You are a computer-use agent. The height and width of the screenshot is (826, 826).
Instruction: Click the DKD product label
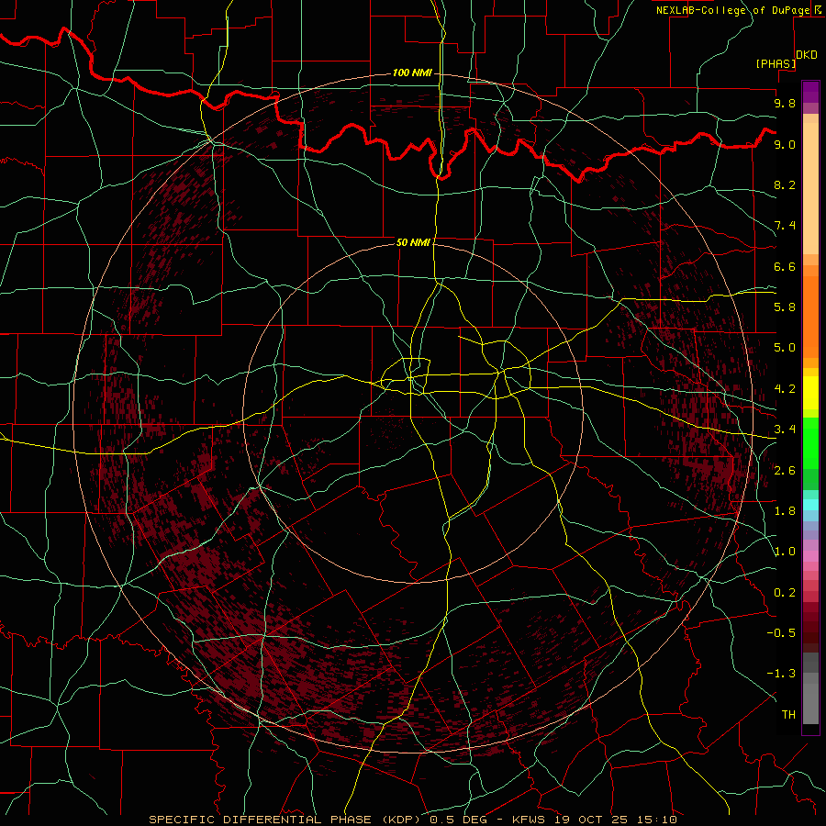pyautogui.click(x=807, y=55)
